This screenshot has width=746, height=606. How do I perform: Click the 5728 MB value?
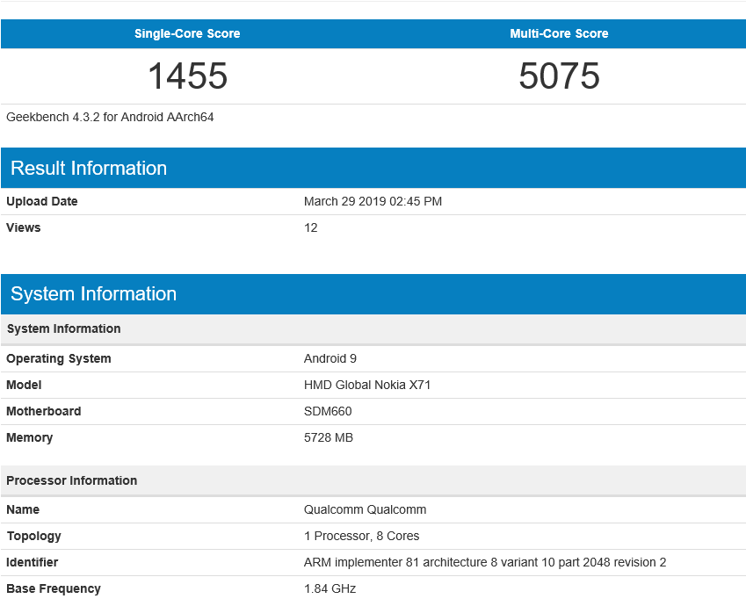pos(329,437)
